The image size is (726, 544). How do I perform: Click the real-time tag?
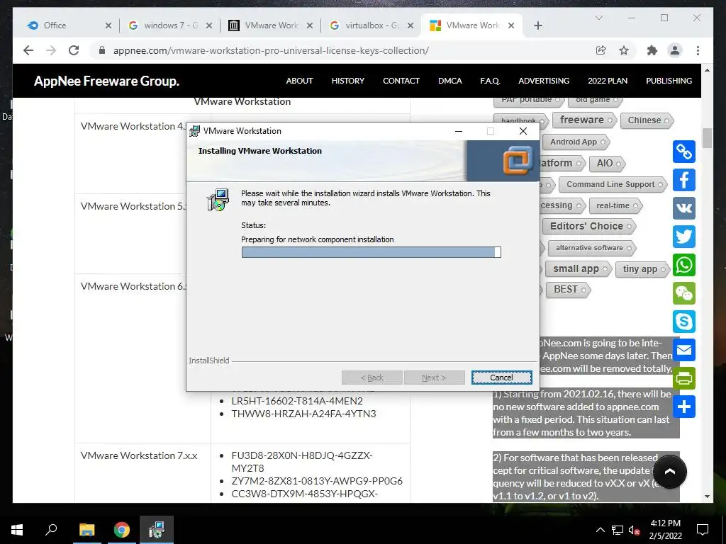615,206
